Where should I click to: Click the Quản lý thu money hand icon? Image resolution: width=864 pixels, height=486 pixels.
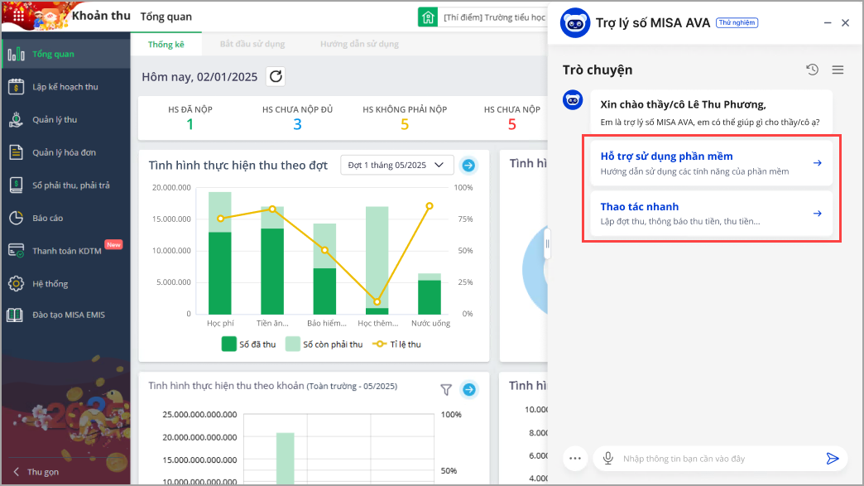pos(16,119)
